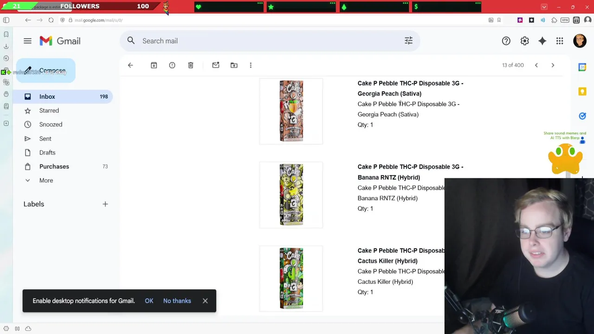Click Banana RNTZ product thumbnail
The image size is (594, 334).
point(291,195)
